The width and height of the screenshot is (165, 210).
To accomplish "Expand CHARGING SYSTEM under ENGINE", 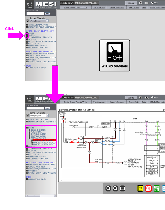I will click(x=30, y=134).
